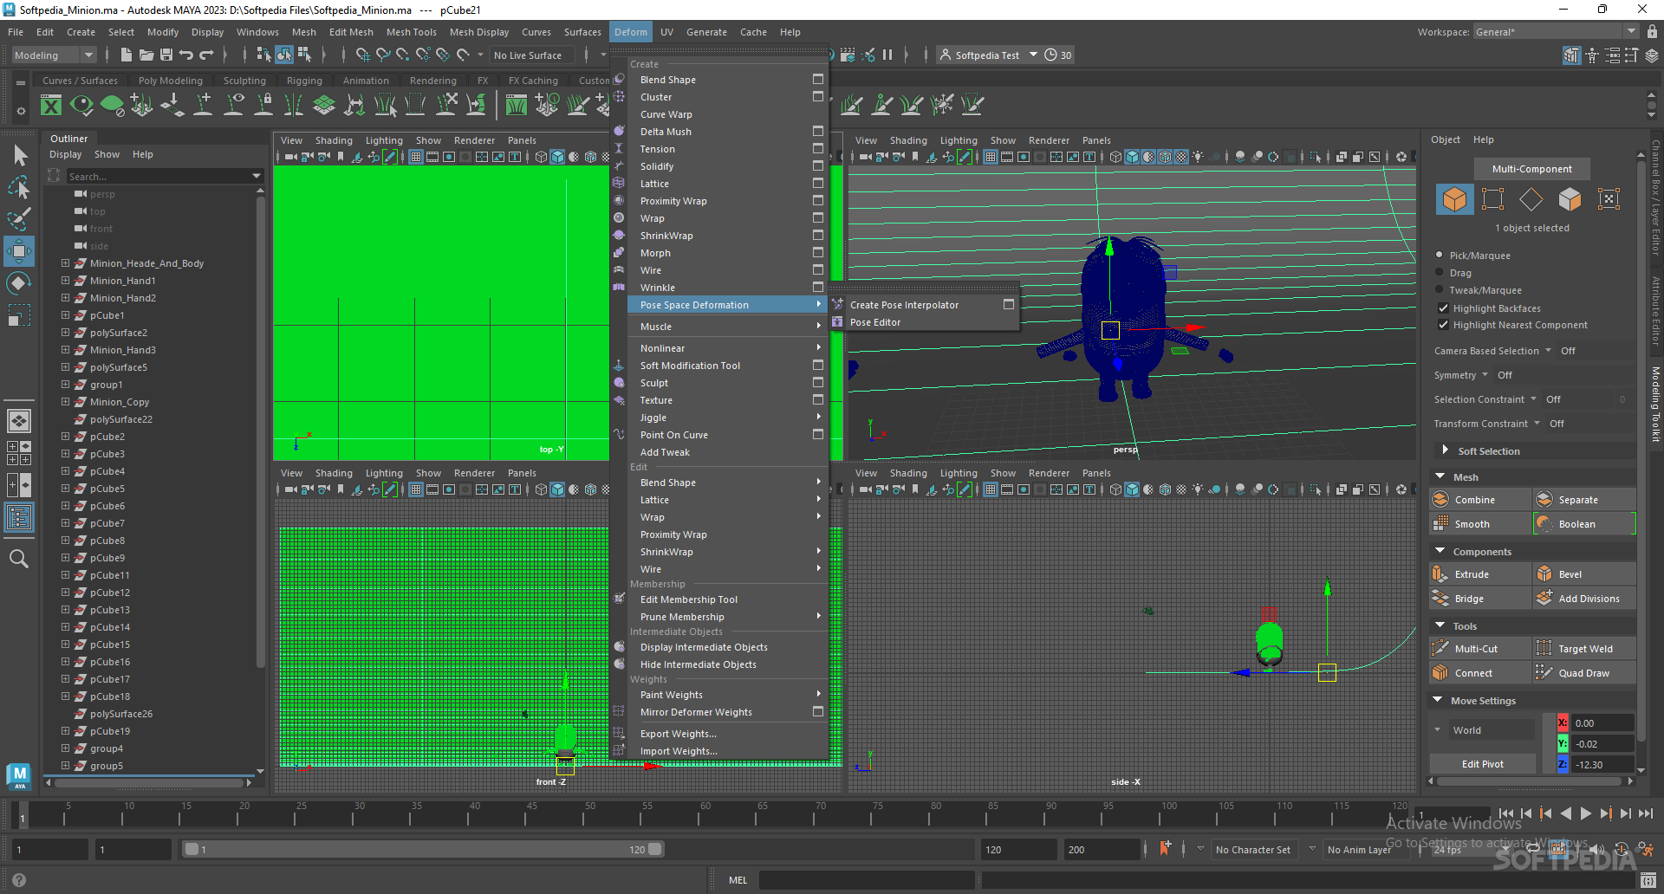Image resolution: width=1664 pixels, height=894 pixels.
Task: Collapse the Mesh section
Action: tap(1440, 476)
